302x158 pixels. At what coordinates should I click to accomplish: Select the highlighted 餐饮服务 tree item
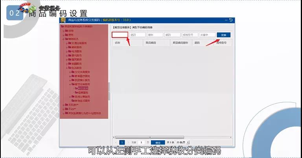83,88
